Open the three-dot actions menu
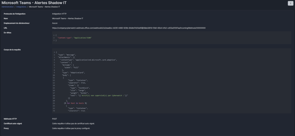 (x=290, y=3)
